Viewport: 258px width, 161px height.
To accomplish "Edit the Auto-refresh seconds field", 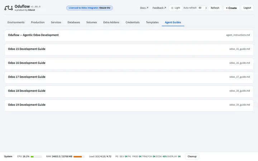I will [201, 8].
